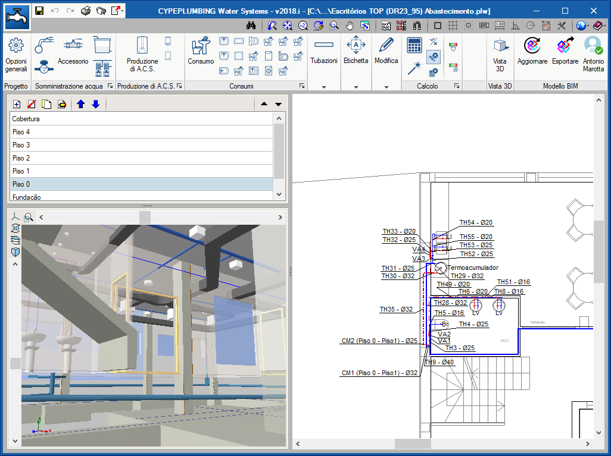This screenshot has height=456, width=611.
Task: Click the floor list vertical scrollbar
Action: click(x=279, y=152)
